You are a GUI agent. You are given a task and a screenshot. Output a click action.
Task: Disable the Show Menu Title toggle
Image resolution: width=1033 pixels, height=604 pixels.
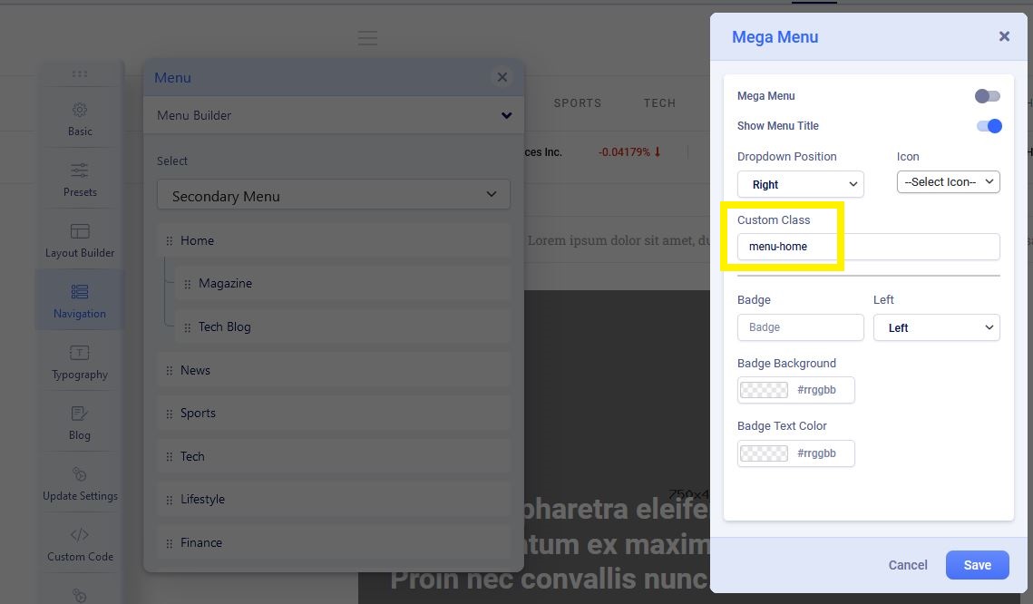989,126
